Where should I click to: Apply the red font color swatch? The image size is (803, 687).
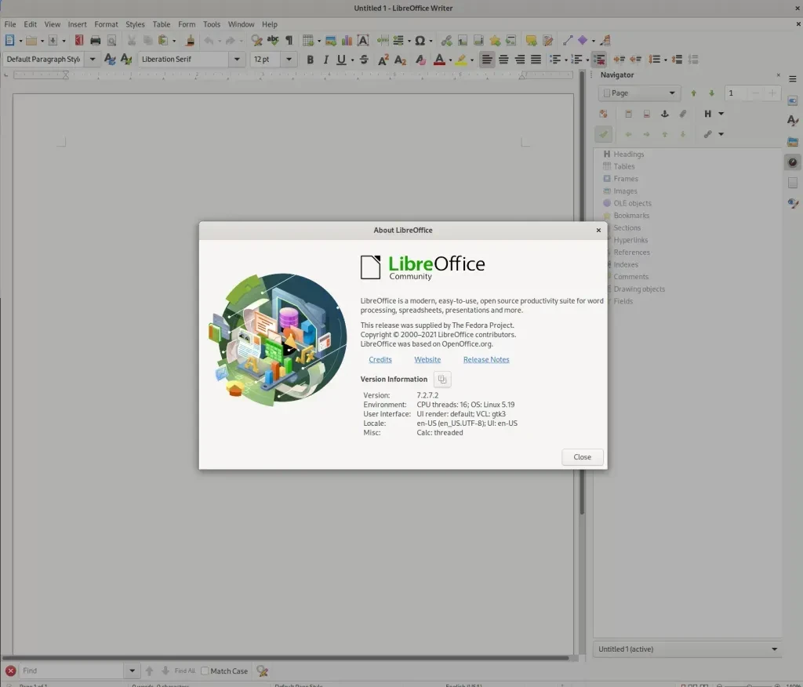pyautogui.click(x=438, y=60)
